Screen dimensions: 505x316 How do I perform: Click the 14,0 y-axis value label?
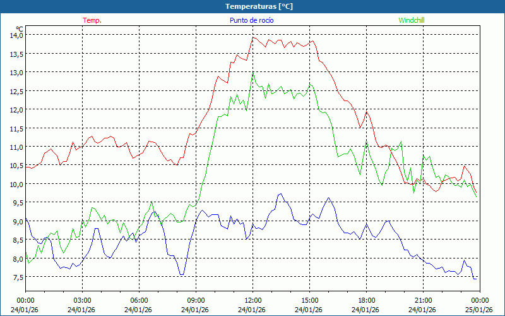(16, 35)
